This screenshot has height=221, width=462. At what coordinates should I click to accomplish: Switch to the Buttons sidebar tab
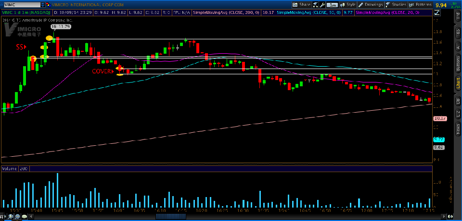[458, 63]
